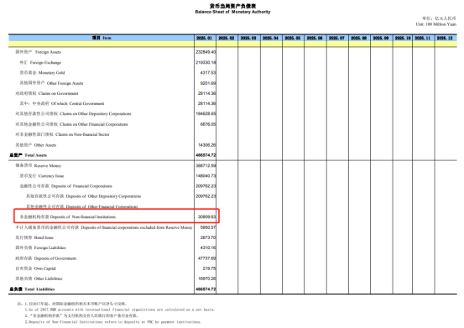
Task: Select the Item header cell
Action: [102, 38]
